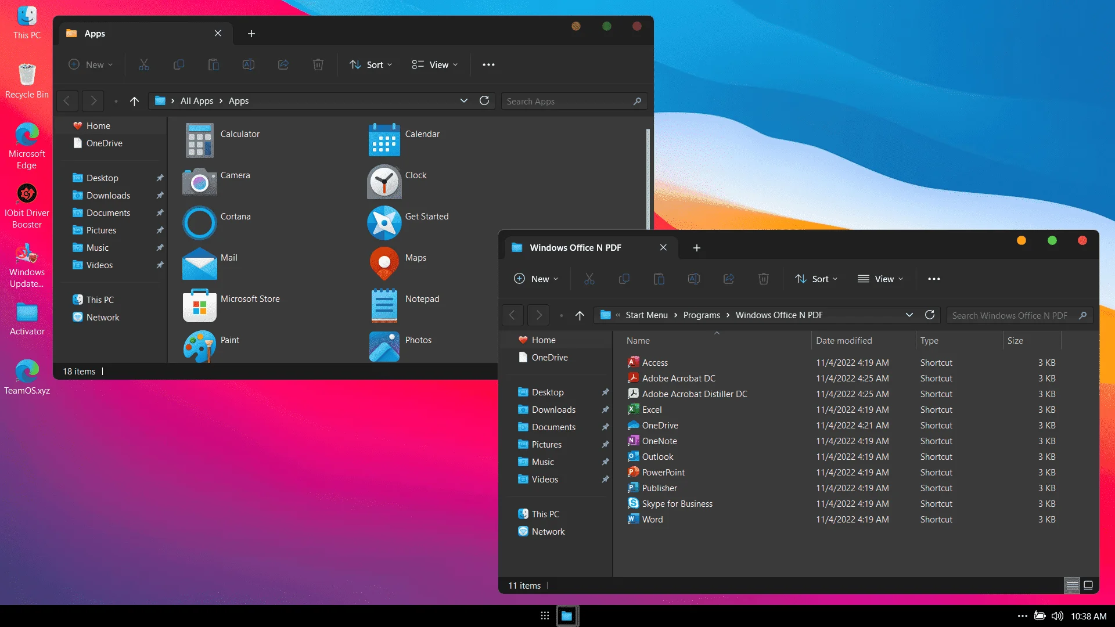Navigate to Programs in breadcrumb path
Image resolution: width=1115 pixels, height=627 pixels.
(702, 315)
